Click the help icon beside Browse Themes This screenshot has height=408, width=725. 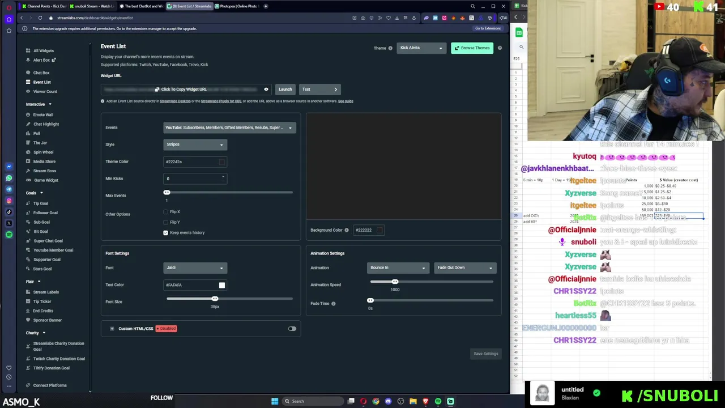click(500, 48)
